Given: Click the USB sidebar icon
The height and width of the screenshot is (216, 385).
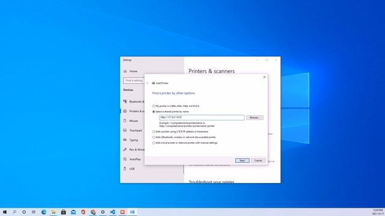Looking at the screenshot, I should pos(125,169).
